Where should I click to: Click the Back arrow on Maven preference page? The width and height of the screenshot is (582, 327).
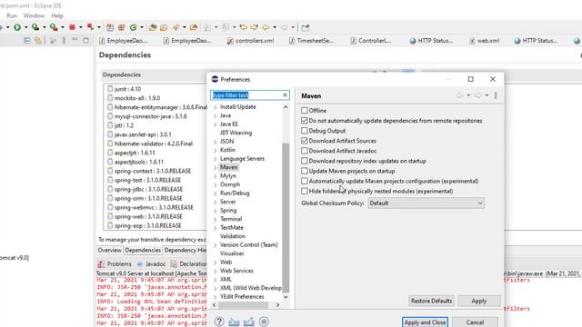(459, 95)
